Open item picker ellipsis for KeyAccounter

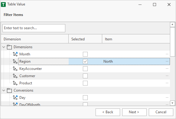click(x=167, y=69)
